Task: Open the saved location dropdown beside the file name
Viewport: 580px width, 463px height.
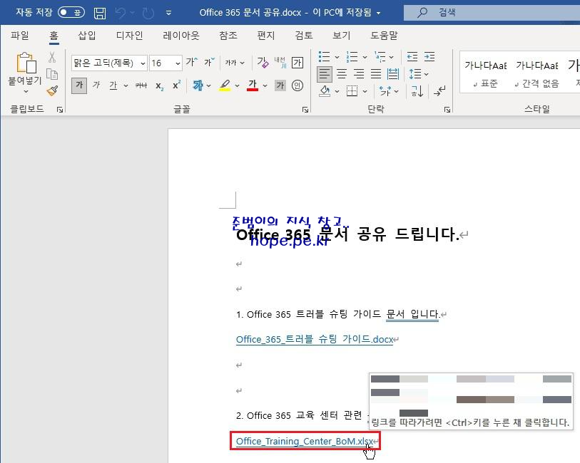Action: click(x=378, y=14)
